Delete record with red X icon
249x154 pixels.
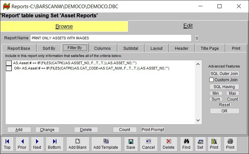169,144
